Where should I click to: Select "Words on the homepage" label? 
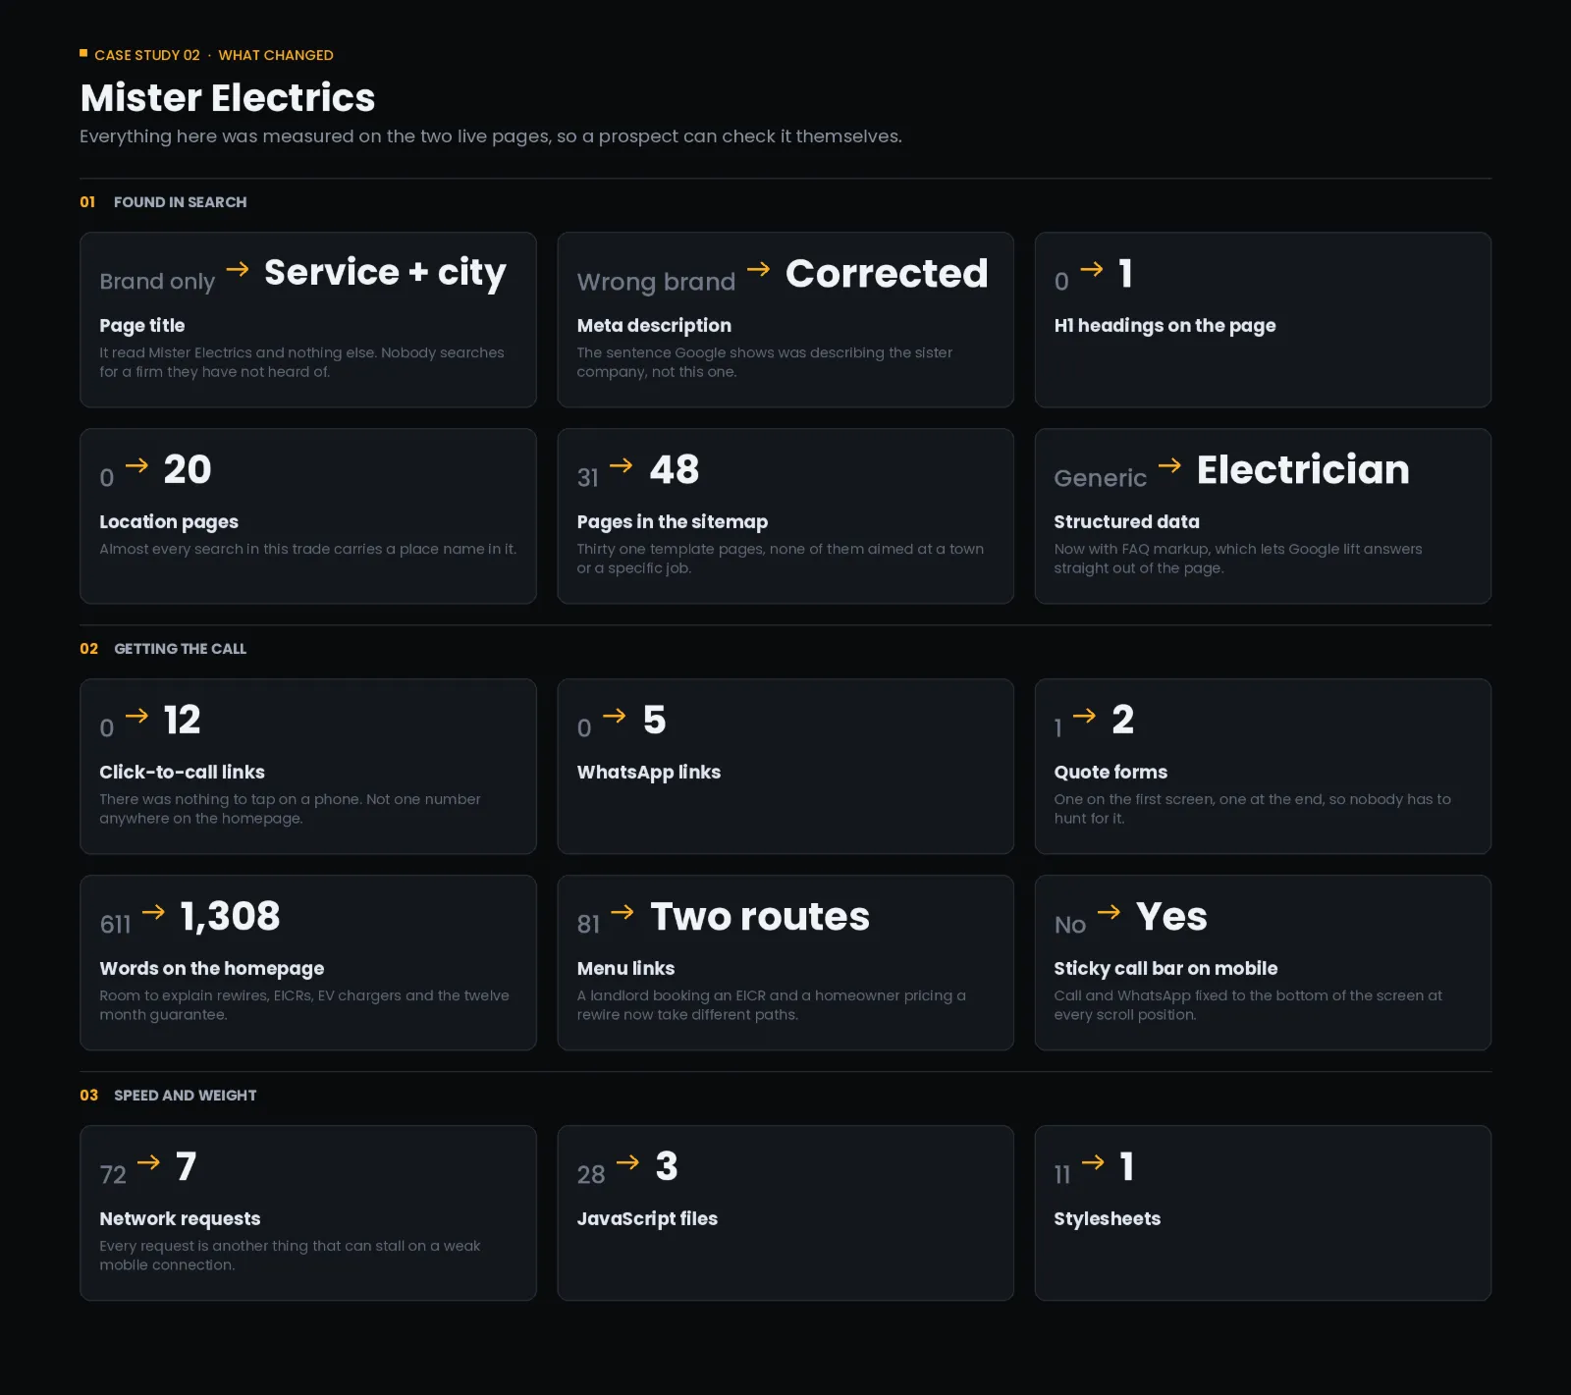(x=212, y=969)
